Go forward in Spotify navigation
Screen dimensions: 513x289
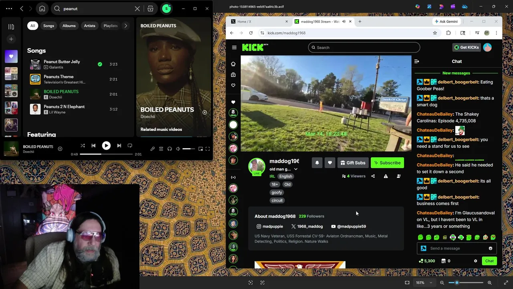point(30,8)
